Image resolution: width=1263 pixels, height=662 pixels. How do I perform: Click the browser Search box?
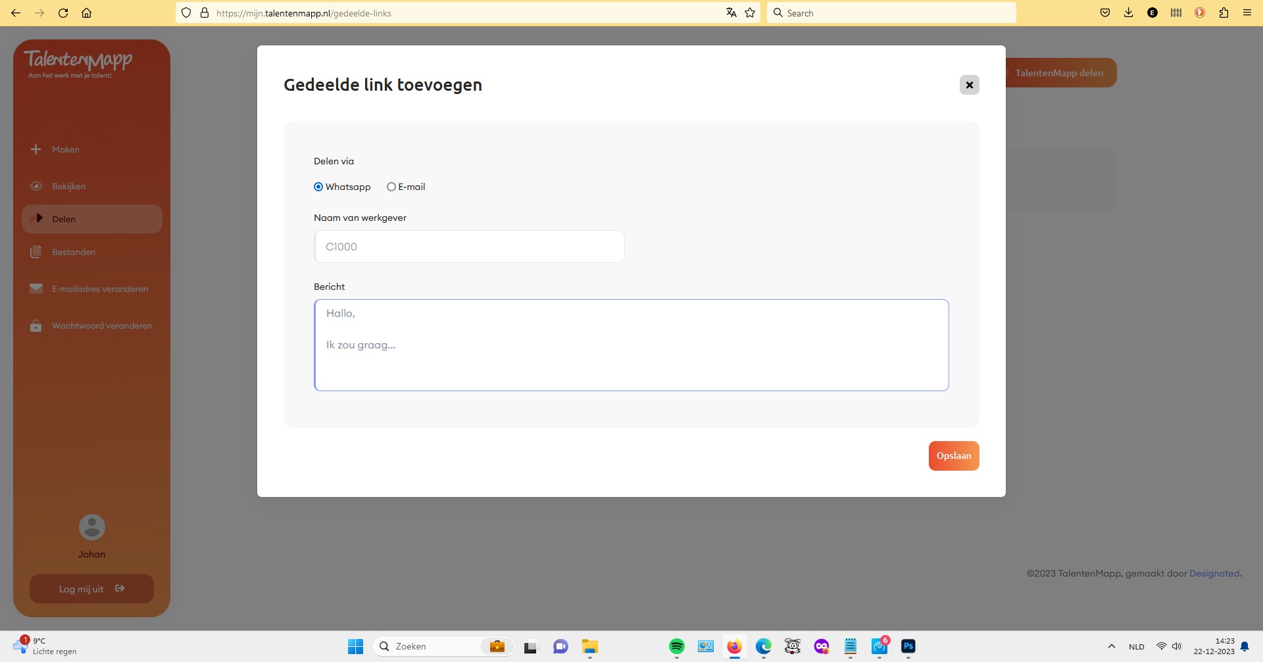pos(891,12)
